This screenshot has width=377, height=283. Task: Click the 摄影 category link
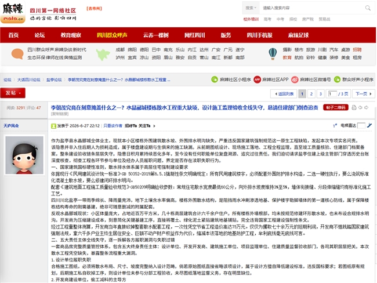(x=287, y=50)
